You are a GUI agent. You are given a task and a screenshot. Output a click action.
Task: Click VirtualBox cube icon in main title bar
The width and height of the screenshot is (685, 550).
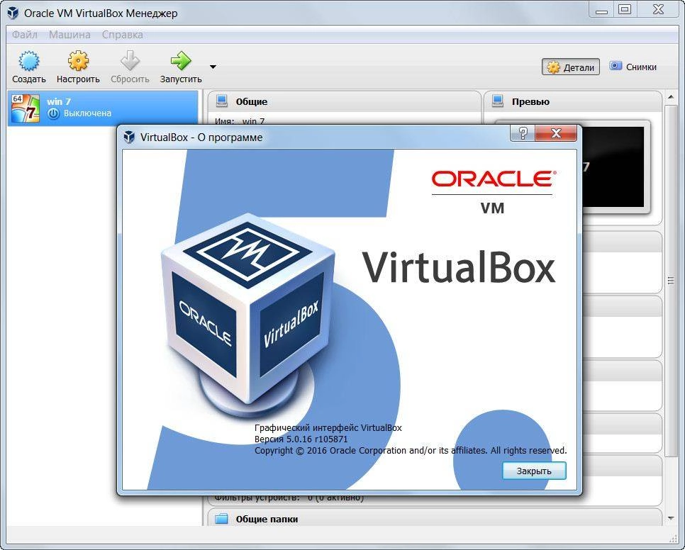[13, 13]
